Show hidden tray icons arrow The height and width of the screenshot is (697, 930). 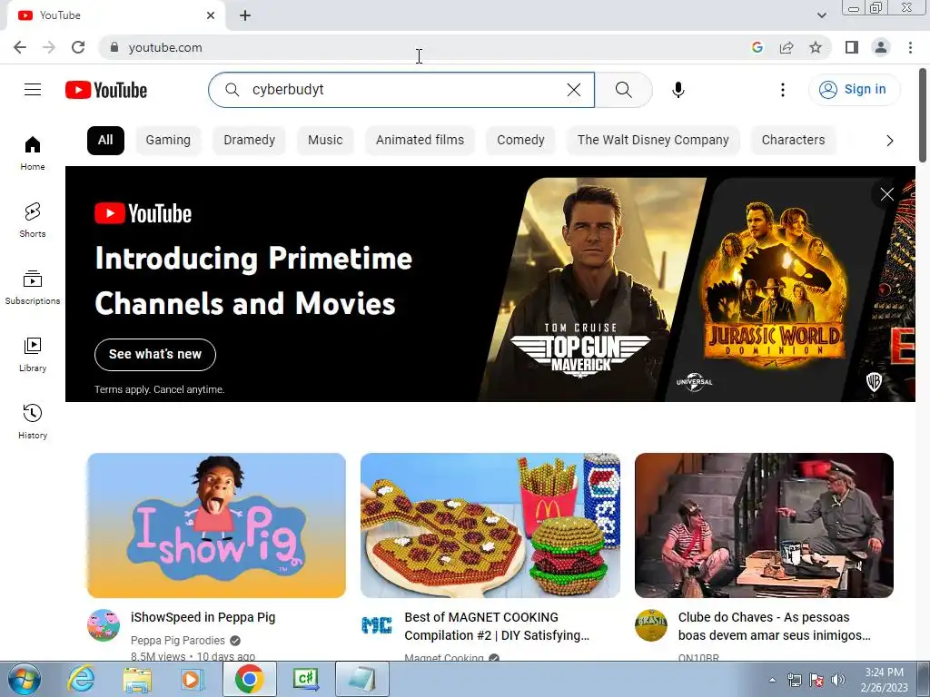point(772,680)
